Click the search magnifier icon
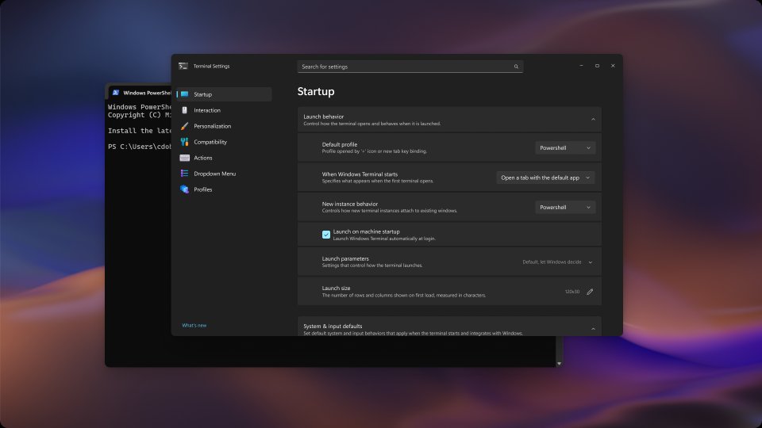This screenshot has height=428, width=762. coord(516,67)
